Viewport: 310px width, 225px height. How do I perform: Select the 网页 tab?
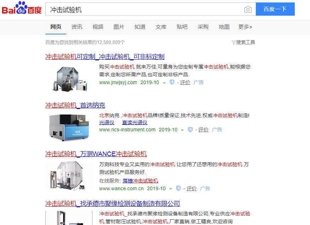click(x=56, y=27)
